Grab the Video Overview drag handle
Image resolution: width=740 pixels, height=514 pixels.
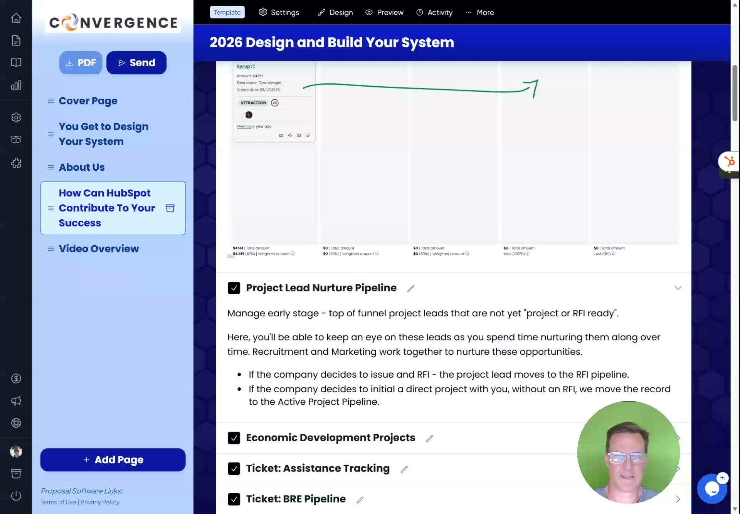click(x=50, y=249)
